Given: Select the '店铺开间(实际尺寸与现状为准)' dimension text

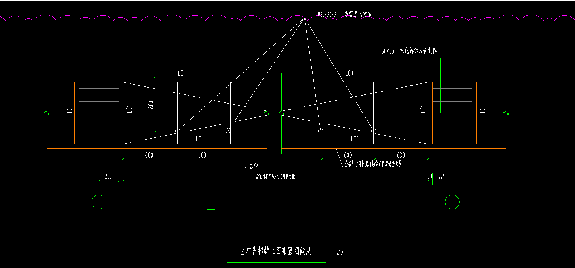Looking at the screenshot, I should (275, 176).
